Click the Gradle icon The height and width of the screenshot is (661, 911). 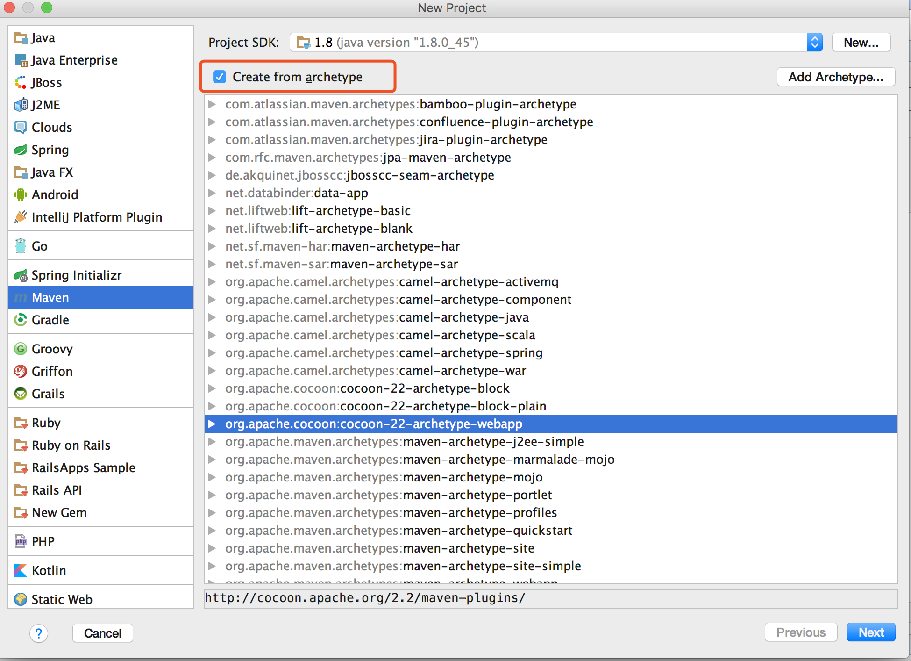[x=21, y=320]
